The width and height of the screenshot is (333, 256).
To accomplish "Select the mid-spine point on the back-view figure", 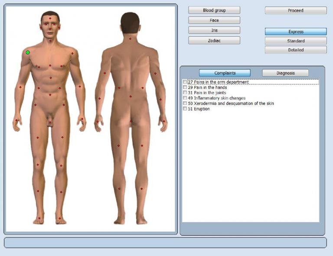I will (x=130, y=97).
